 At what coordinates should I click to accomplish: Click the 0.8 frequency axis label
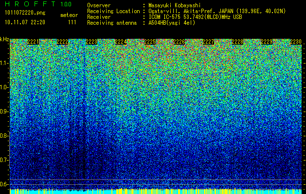point(4,136)
